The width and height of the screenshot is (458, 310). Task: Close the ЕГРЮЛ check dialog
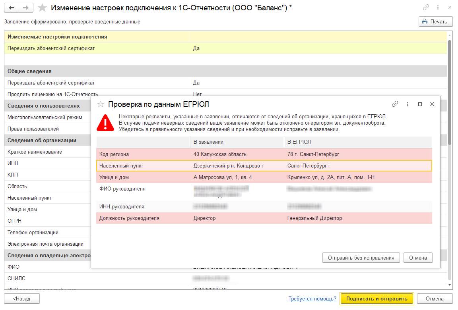[x=432, y=104]
